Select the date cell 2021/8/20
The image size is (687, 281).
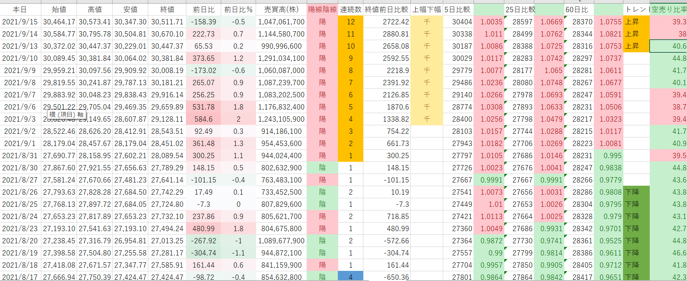click(x=20, y=240)
